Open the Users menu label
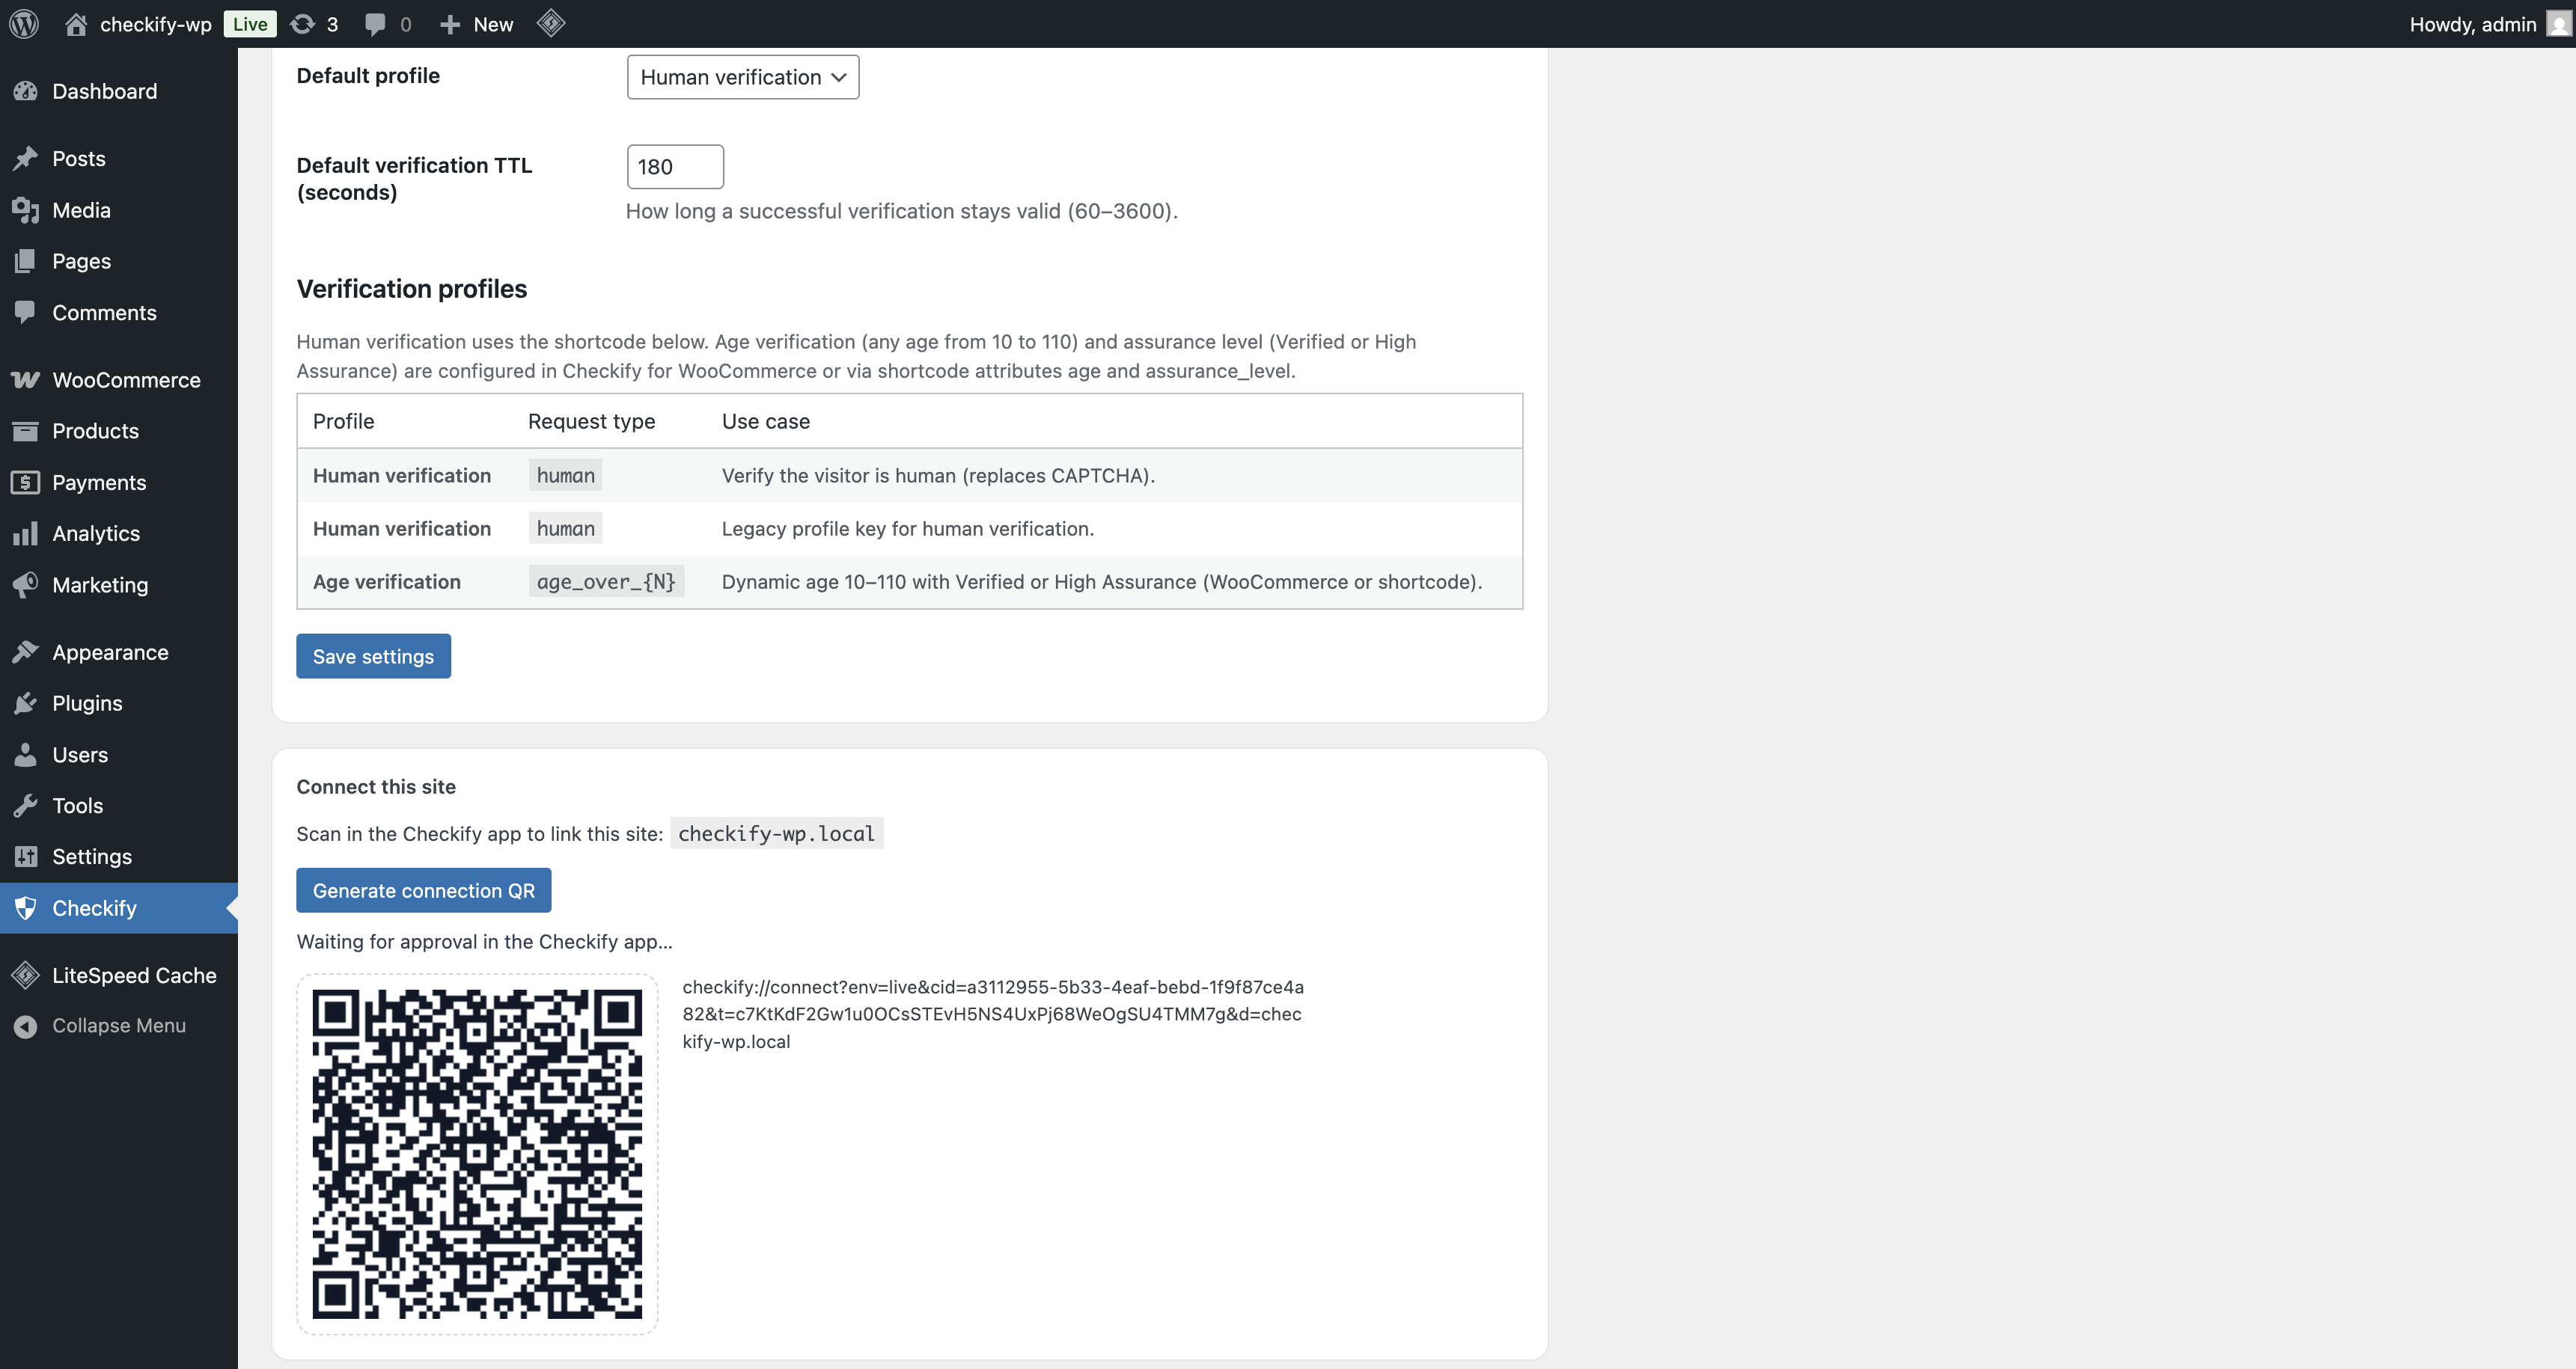This screenshot has width=2576, height=1369. [80, 755]
